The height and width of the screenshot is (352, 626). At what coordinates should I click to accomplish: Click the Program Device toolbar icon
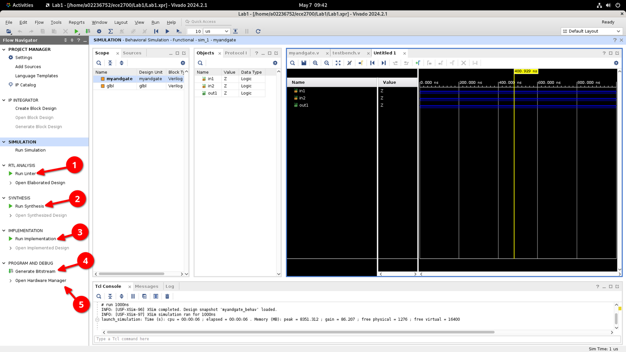pos(88,31)
